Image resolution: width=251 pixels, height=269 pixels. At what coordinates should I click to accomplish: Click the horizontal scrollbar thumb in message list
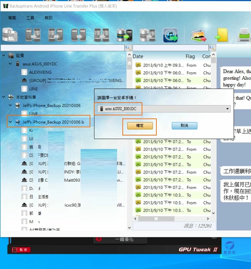(x=156, y=219)
